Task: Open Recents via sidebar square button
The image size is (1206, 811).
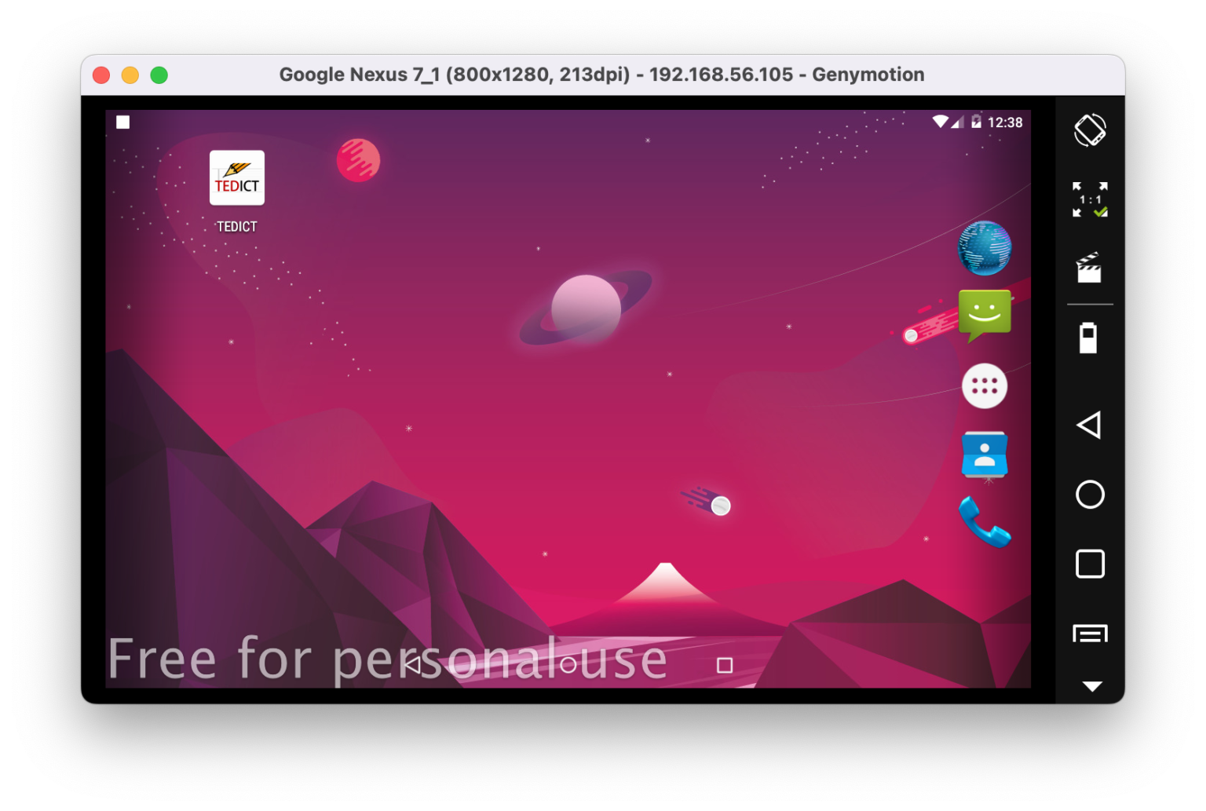Action: pyautogui.click(x=1090, y=564)
